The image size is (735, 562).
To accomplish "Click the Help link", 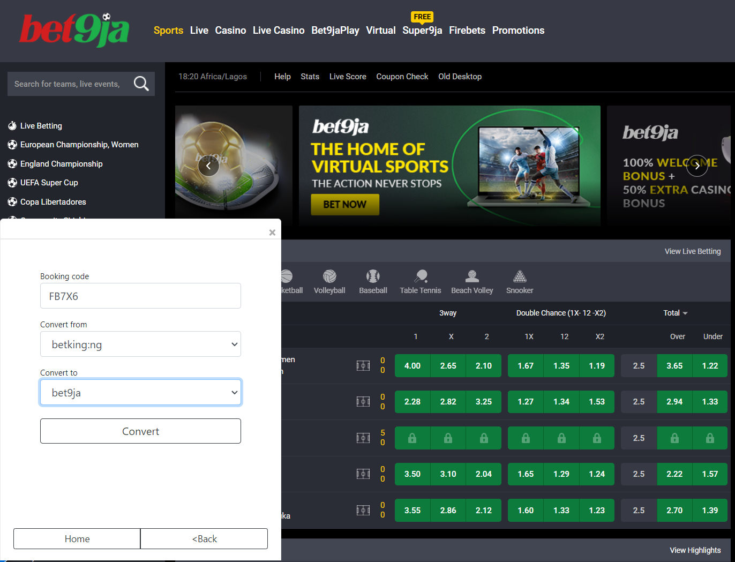I will pyautogui.click(x=282, y=77).
